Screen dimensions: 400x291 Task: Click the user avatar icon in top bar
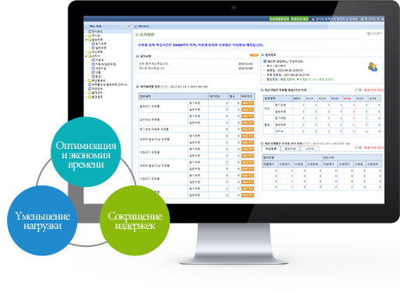(x=313, y=19)
